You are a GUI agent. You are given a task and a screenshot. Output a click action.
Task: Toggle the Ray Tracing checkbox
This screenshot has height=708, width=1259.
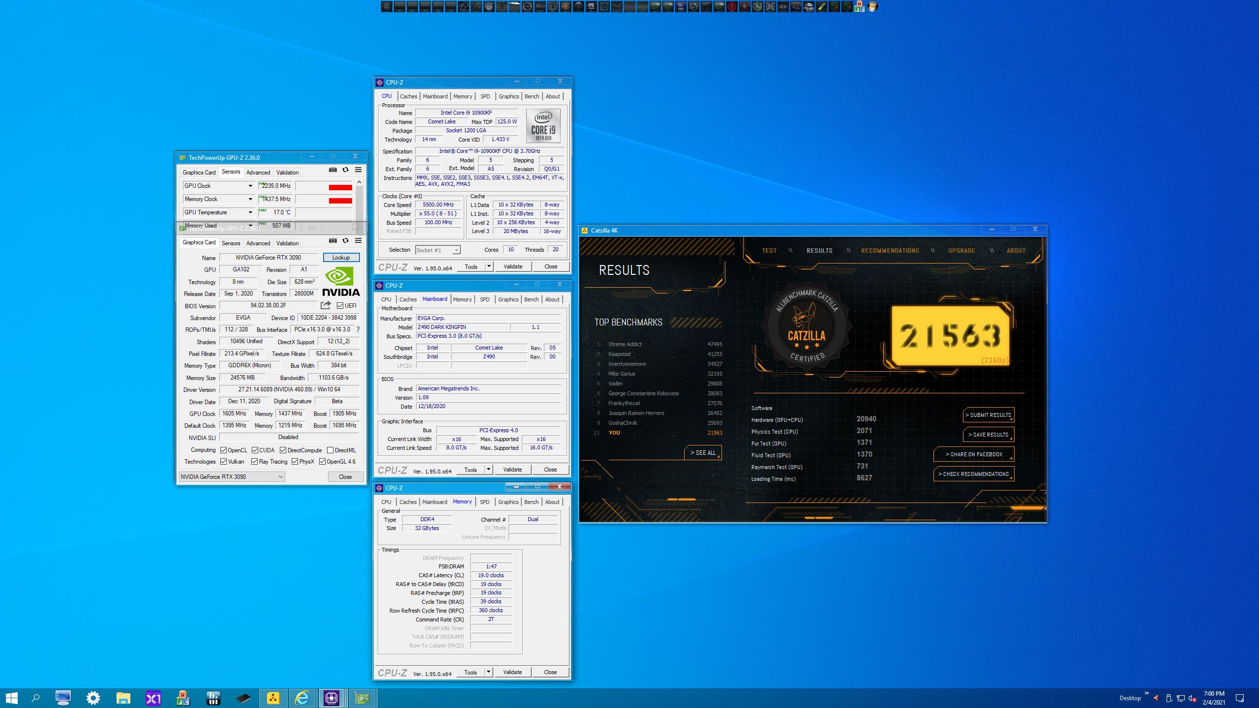coord(254,461)
